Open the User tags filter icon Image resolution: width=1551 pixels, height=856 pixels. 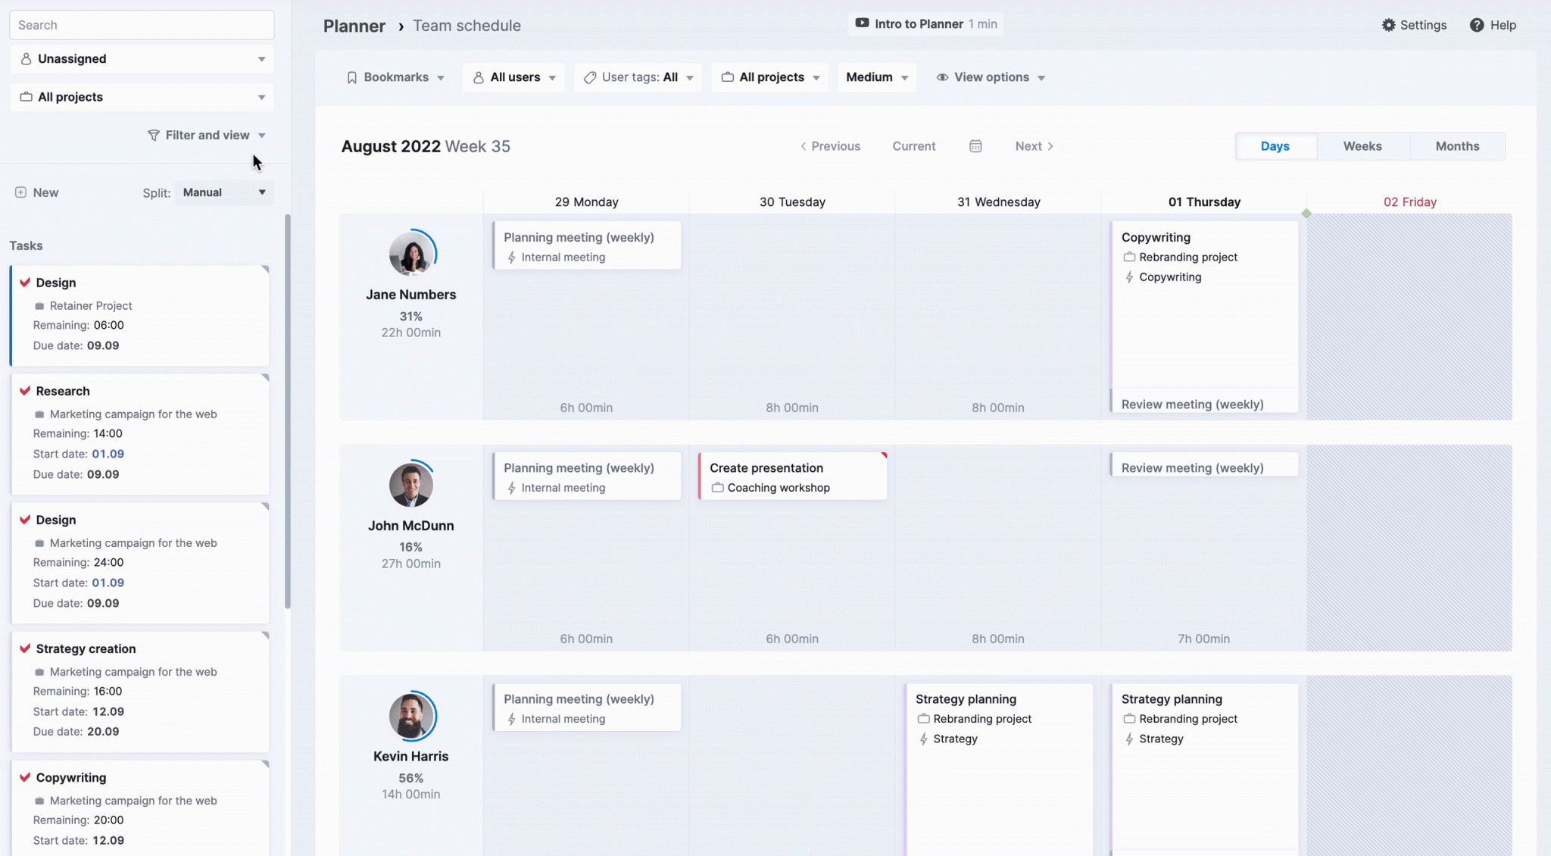pos(590,77)
